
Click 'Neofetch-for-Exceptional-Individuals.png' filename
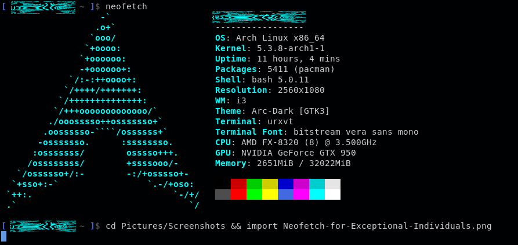click(387, 226)
